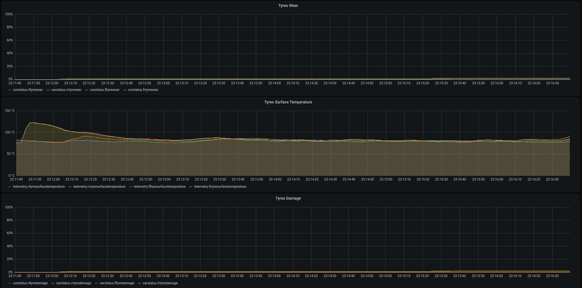Image resolution: width=582 pixels, height=288 pixels.
Task: Click the 23:16:30 time label in Tyres Damage
Action: 552,276
